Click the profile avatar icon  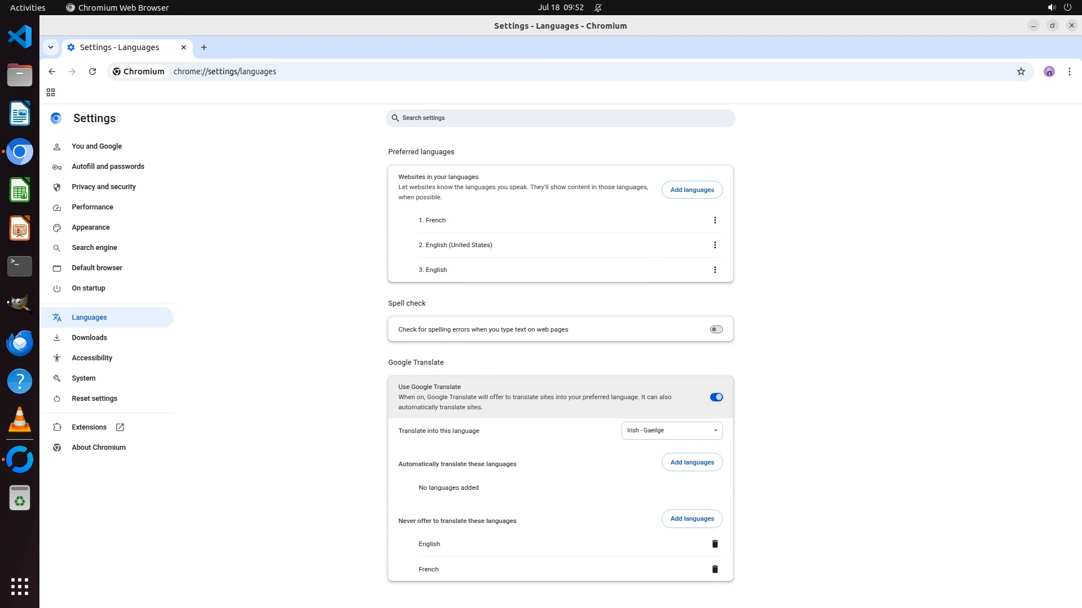tap(1049, 71)
